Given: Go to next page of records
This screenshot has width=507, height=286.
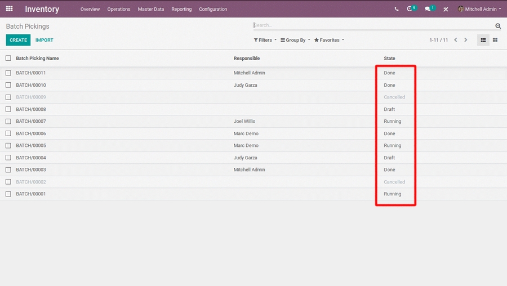Looking at the screenshot, I should [466, 40].
